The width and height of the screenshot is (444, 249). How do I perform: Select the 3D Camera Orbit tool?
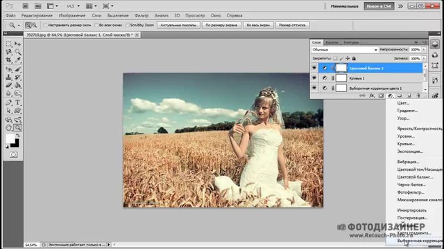point(17,120)
